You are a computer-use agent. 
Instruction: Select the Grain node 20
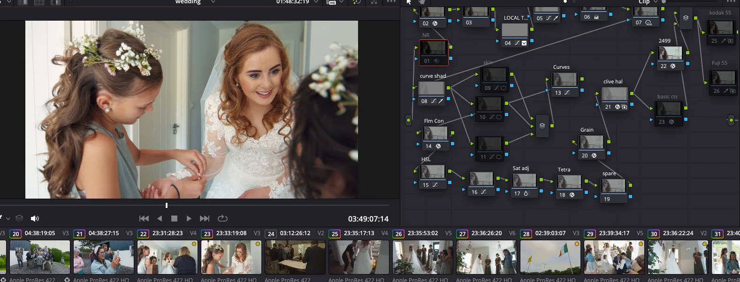tap(592, 147)
